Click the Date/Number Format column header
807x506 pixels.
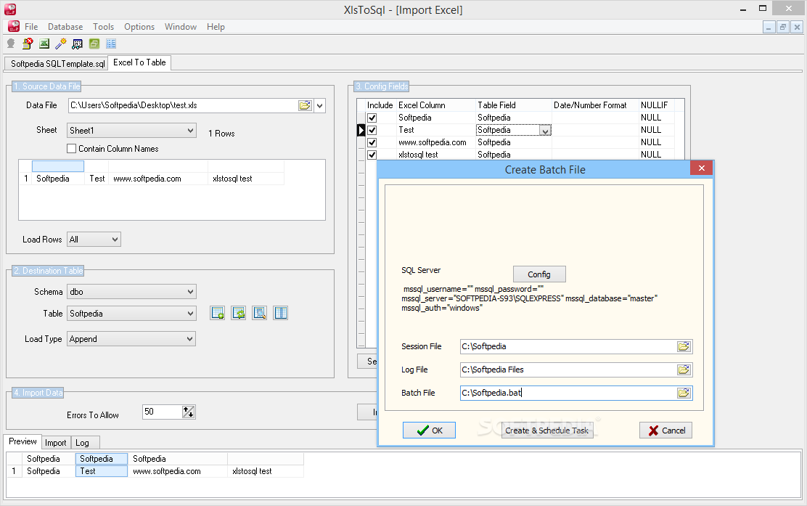[x=590, y=105]
